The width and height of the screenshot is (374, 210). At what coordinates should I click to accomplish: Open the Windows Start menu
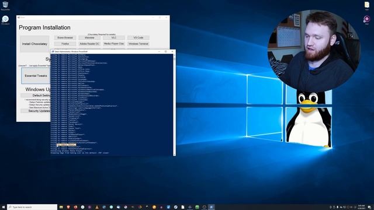[4, 207]
